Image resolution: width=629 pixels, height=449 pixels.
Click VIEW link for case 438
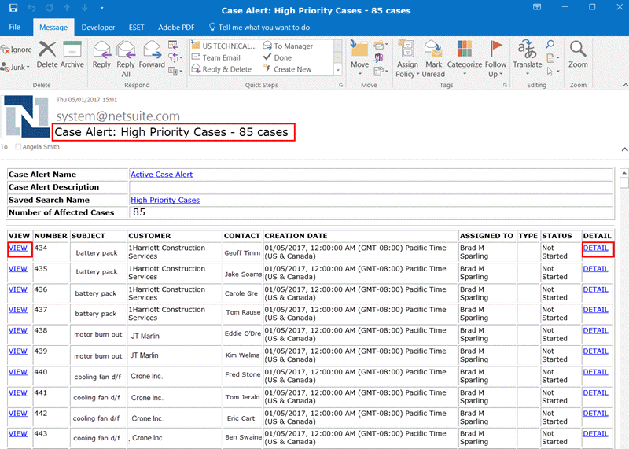tap(18, 330)
